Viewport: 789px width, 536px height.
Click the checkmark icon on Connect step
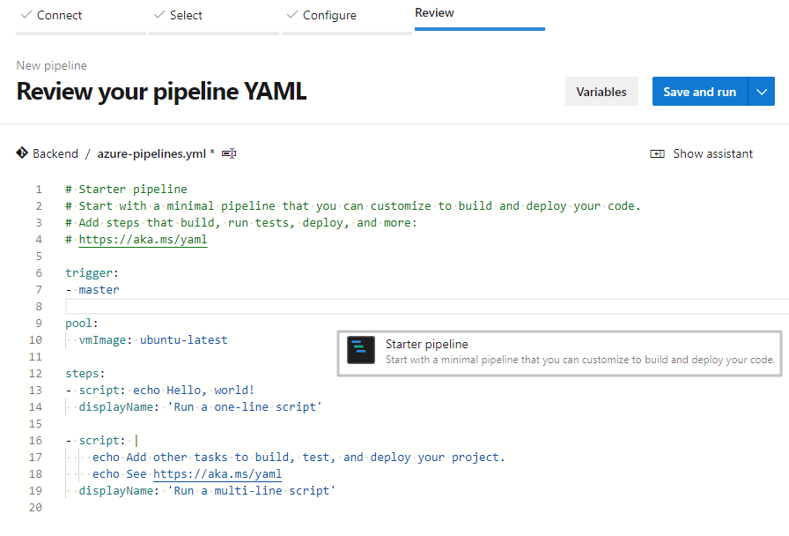point(25,15)
